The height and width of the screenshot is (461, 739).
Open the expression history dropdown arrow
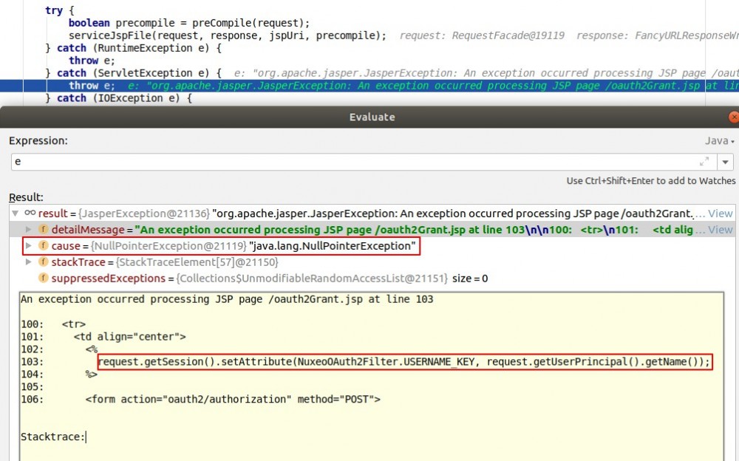(x=726, y=162)
